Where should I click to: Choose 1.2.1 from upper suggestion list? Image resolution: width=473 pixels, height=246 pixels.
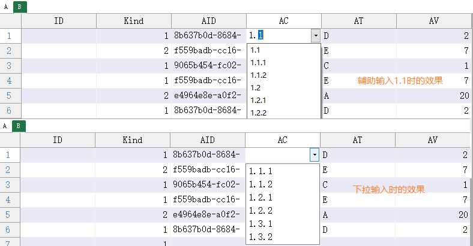point(258,100)
